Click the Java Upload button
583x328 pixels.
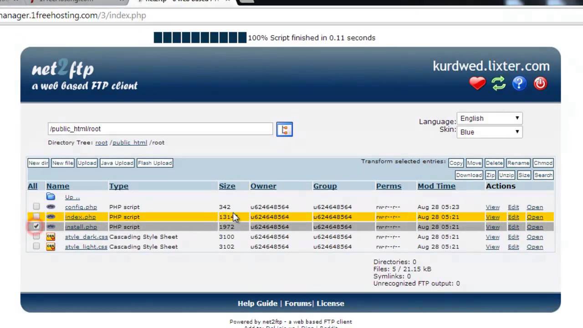pyautogui.click(x=117, y=163)
